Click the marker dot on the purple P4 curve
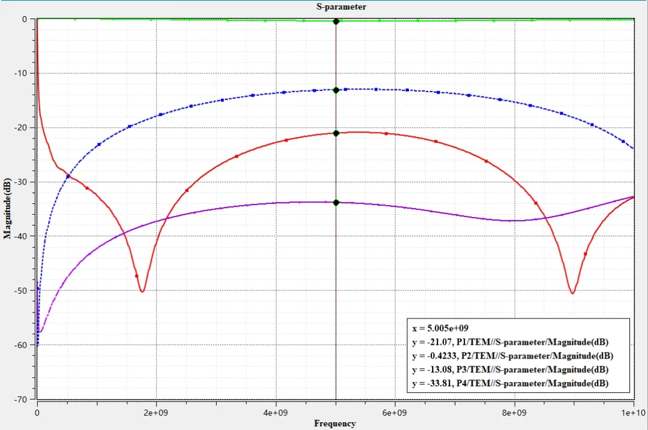Screen dimensions: 648x430 tap(336, 203)
